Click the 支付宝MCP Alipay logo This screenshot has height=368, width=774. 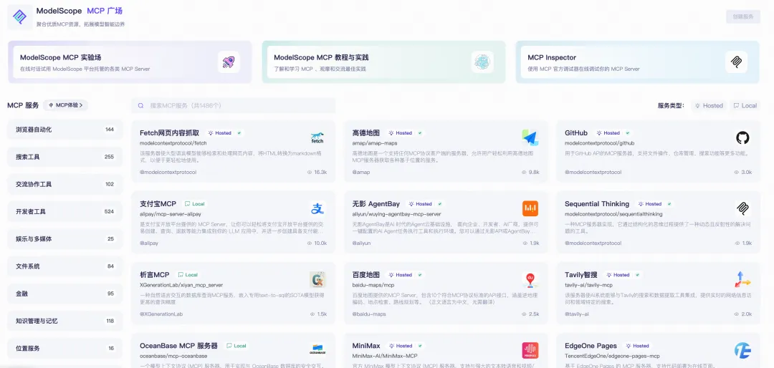317,208
